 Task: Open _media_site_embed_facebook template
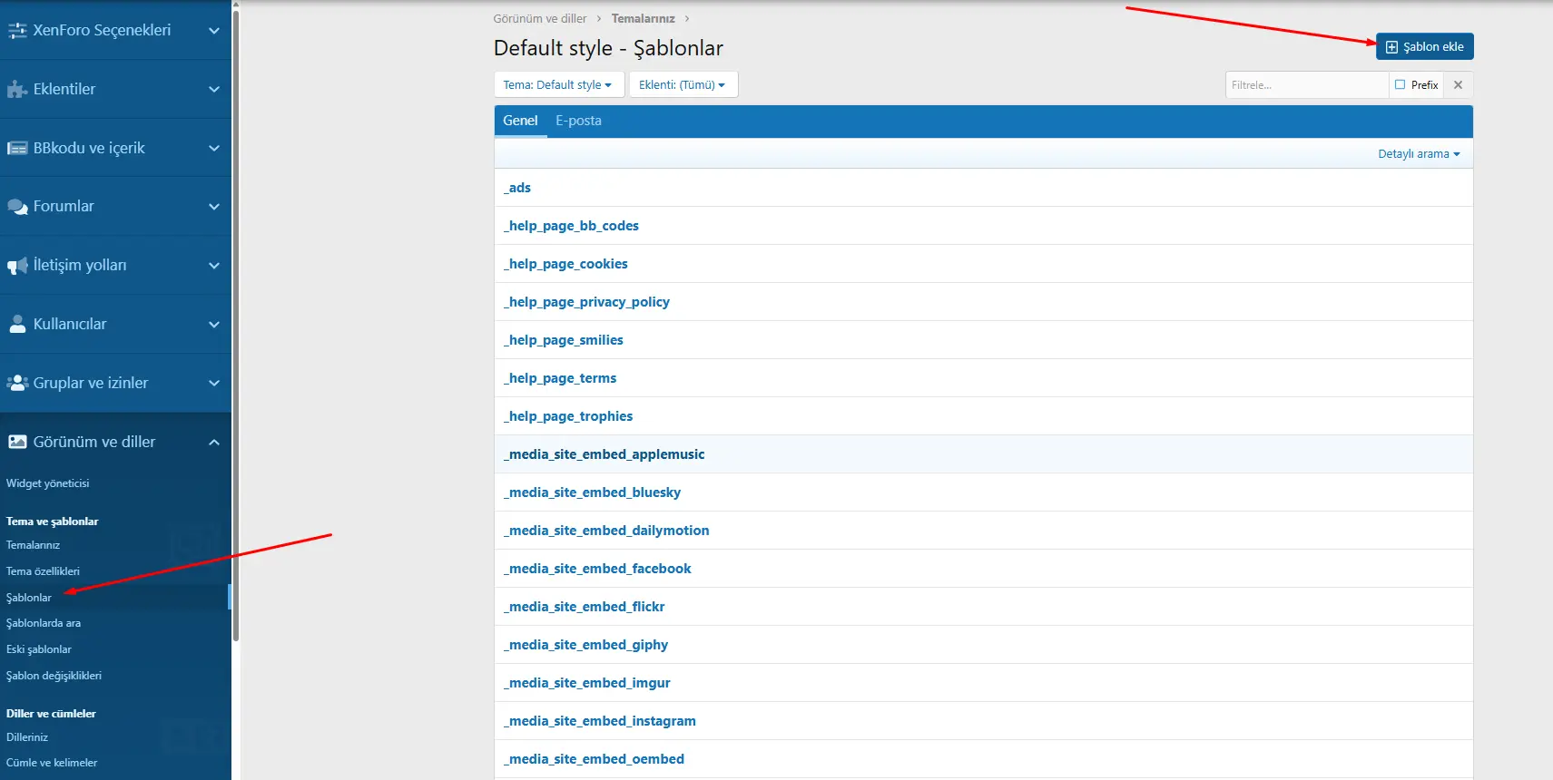597,569
